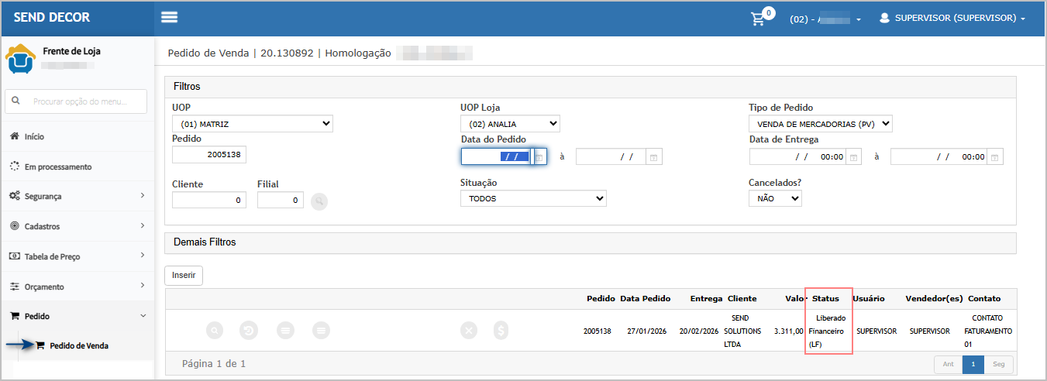Open the UOP dropdown showing MATRIZ

(x=252, y=124)
